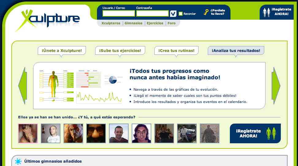Screen dimensions: 298x166
Task: Click the red-green bar chart graphic
Action: point(88,79)
